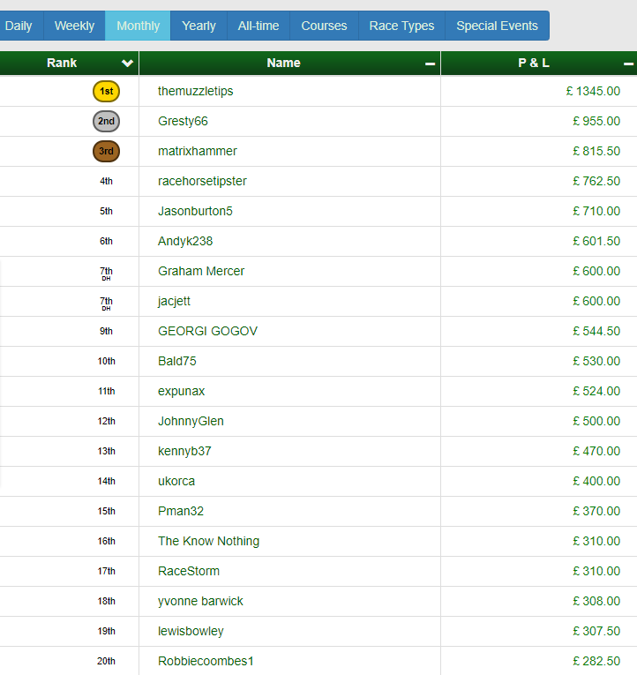
Task: Open RaceStorm profile link
Action: [189, 571]
